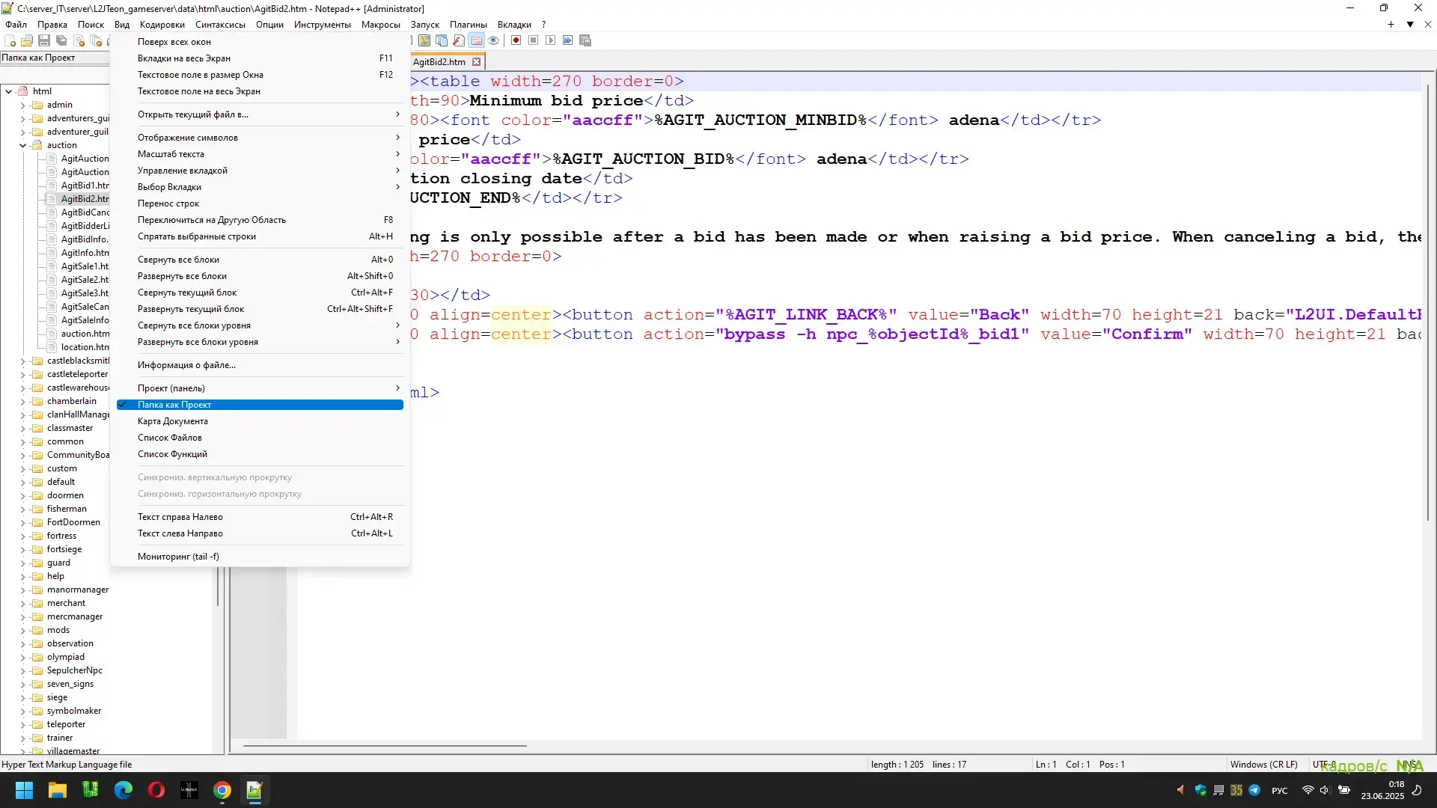This screenshot has width=1437, height=808.
Task: Click 'Свернуть все блоки' entry
Action: [x=260, y=260]
